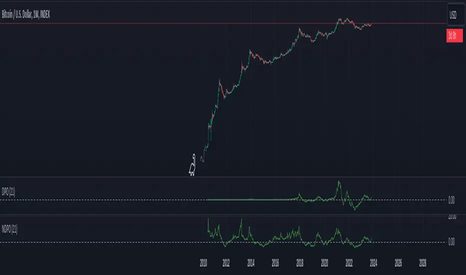Select the DPO (21) indicator label
The height and width of the screenshot is (275, 466).
tap(8, 192)
